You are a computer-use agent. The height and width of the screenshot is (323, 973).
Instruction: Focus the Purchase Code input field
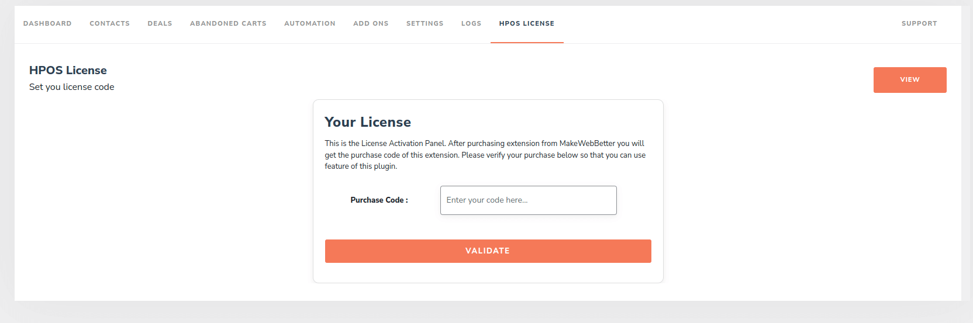(x=528, y=200)
